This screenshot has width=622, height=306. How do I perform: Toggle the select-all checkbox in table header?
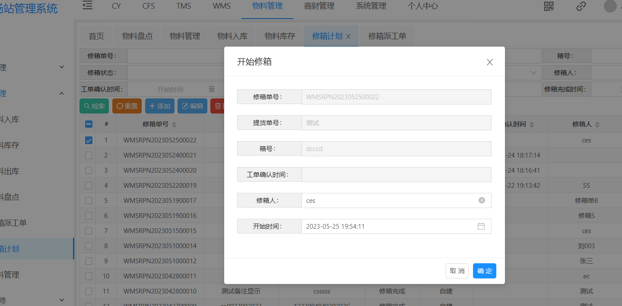pos(89,124)
